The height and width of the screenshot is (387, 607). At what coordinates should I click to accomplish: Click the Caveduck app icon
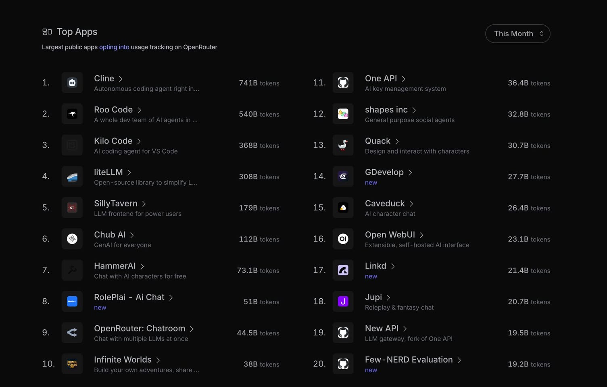point(343,208)
